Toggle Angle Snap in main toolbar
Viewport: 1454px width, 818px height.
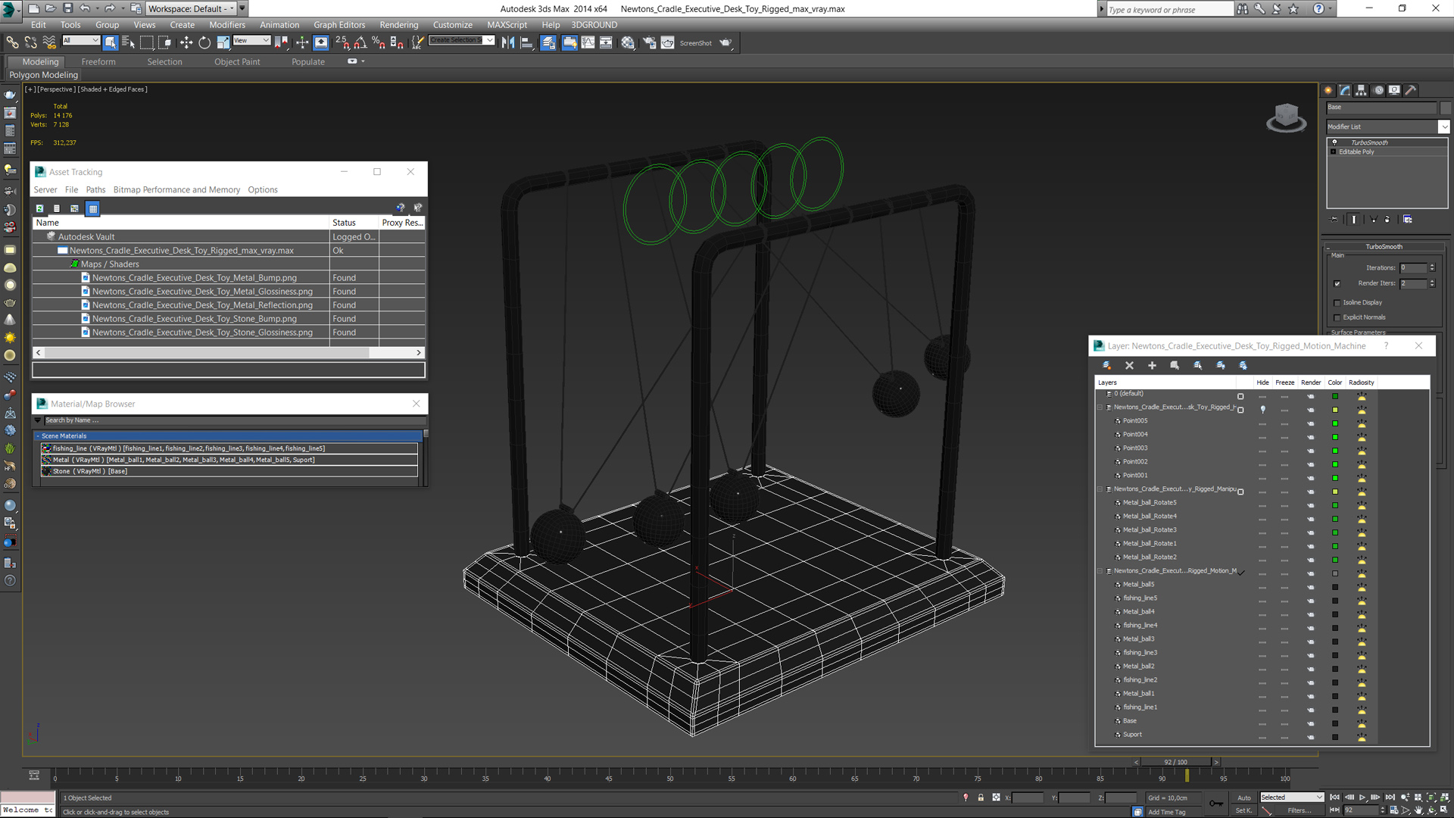point(360,42)
